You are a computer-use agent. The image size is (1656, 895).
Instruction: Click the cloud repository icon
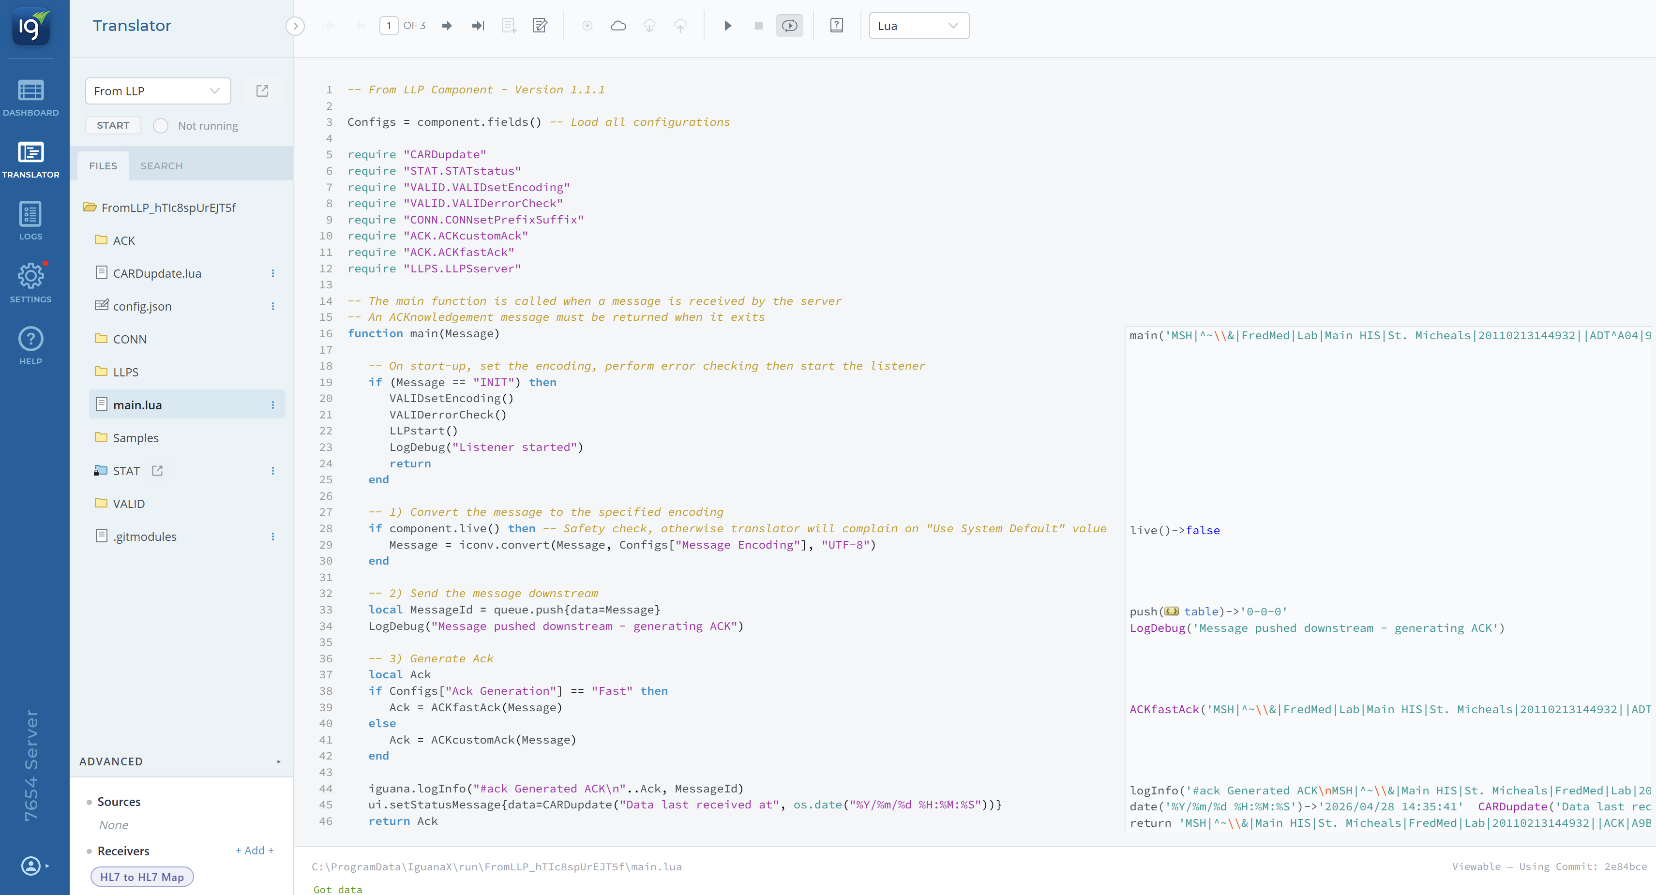(618, 26)
